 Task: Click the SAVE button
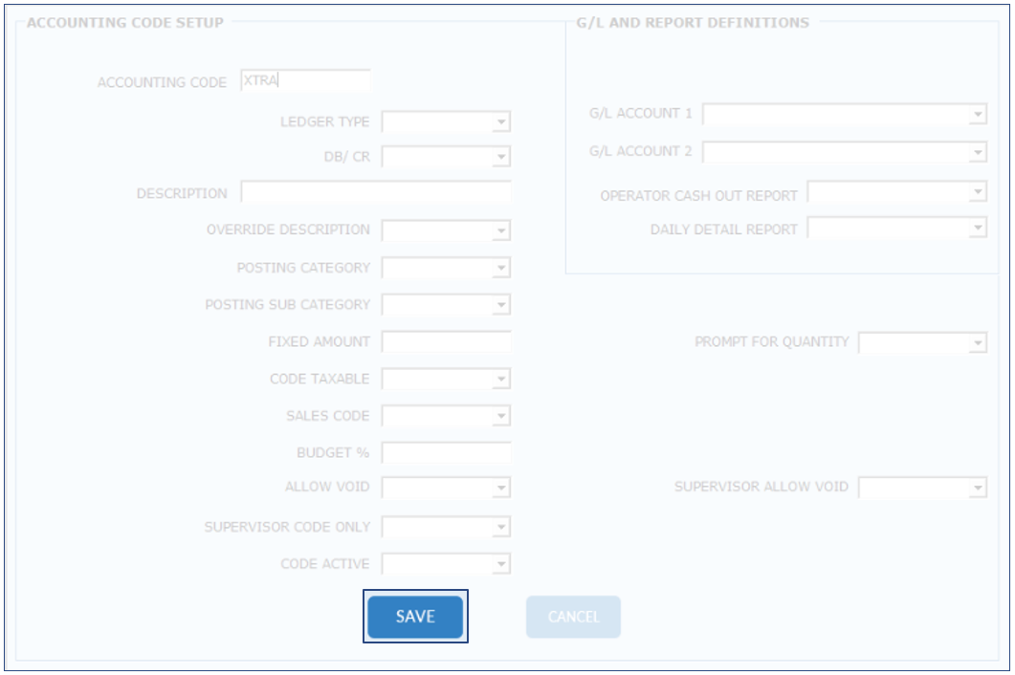coord(415,617)
